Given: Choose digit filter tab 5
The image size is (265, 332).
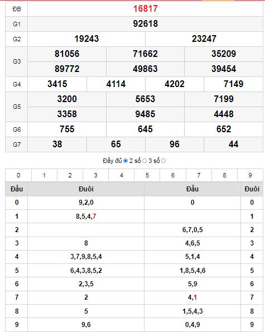Looking at the screenshot, I should tap(147, 175).
